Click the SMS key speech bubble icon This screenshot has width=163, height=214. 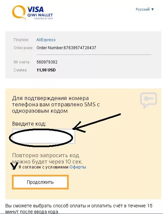click(148, 100)
